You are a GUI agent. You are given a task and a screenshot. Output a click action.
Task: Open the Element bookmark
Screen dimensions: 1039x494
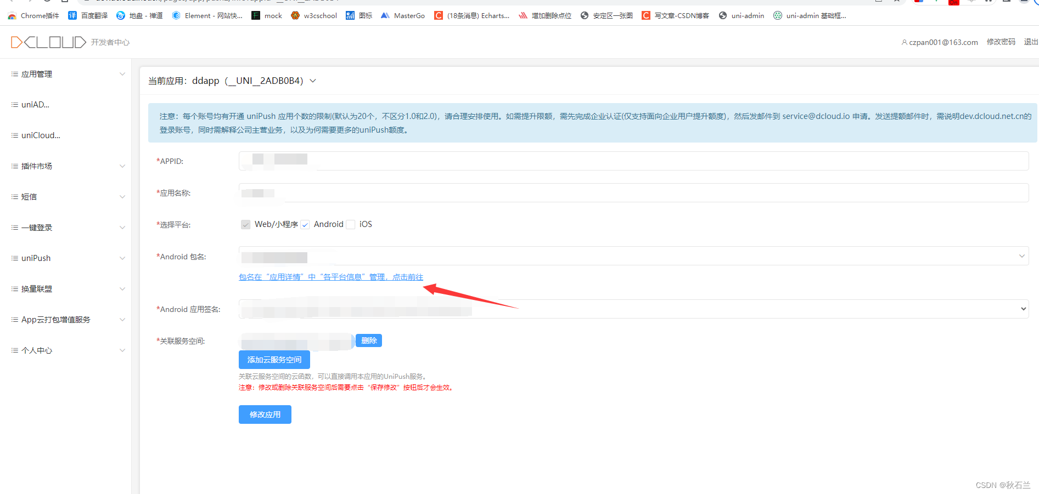click(207, 16)
